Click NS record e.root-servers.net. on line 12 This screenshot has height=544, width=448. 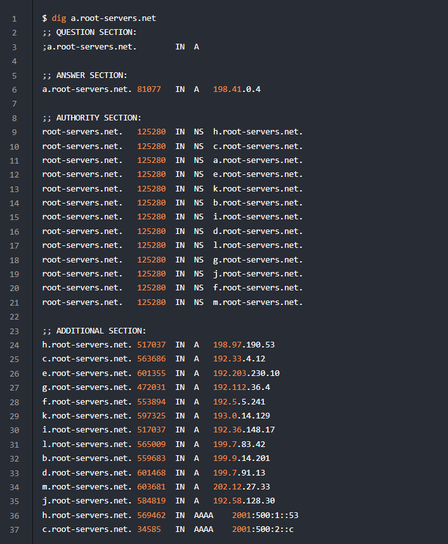(x=258, y=174)
